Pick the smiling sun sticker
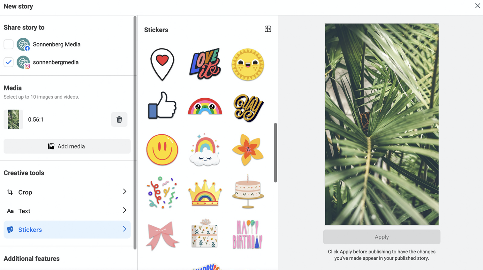The width and height of the screenshot is (483, 270). [248, 64]
